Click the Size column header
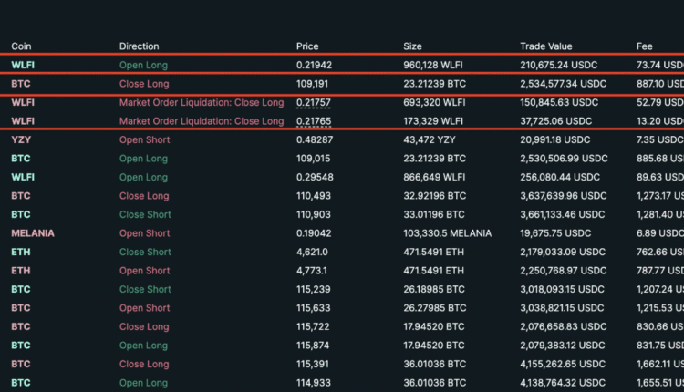 click(412, 46)
